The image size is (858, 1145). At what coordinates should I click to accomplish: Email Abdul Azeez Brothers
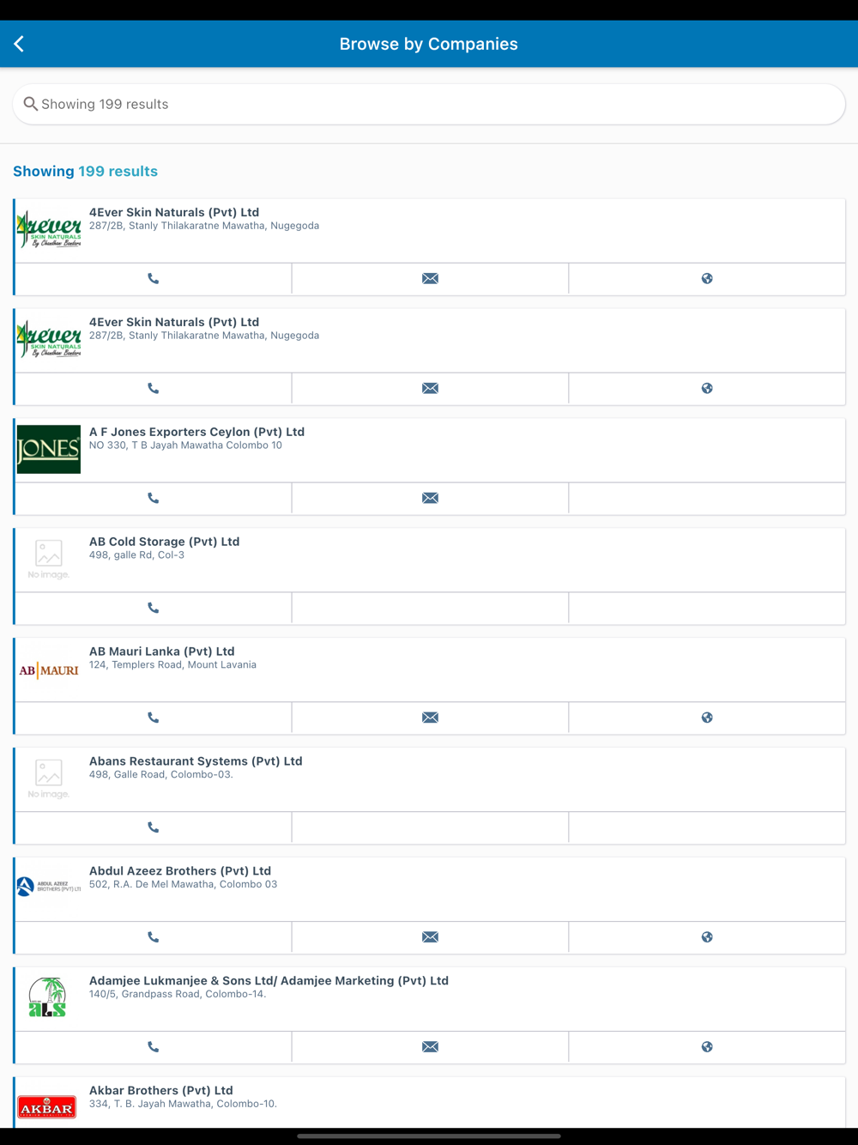[x=430, y=937]
